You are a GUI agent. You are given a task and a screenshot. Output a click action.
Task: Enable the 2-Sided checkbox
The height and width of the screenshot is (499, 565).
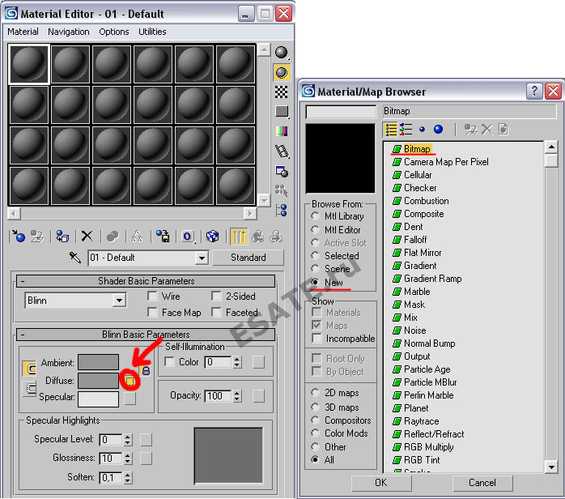point(216,296)
